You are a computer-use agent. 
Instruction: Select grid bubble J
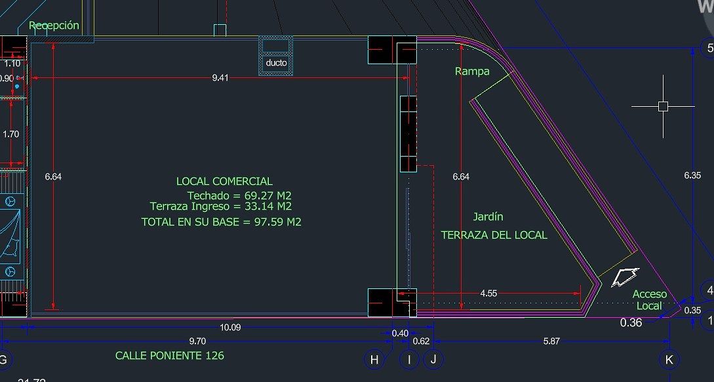[x=433, y=359]
